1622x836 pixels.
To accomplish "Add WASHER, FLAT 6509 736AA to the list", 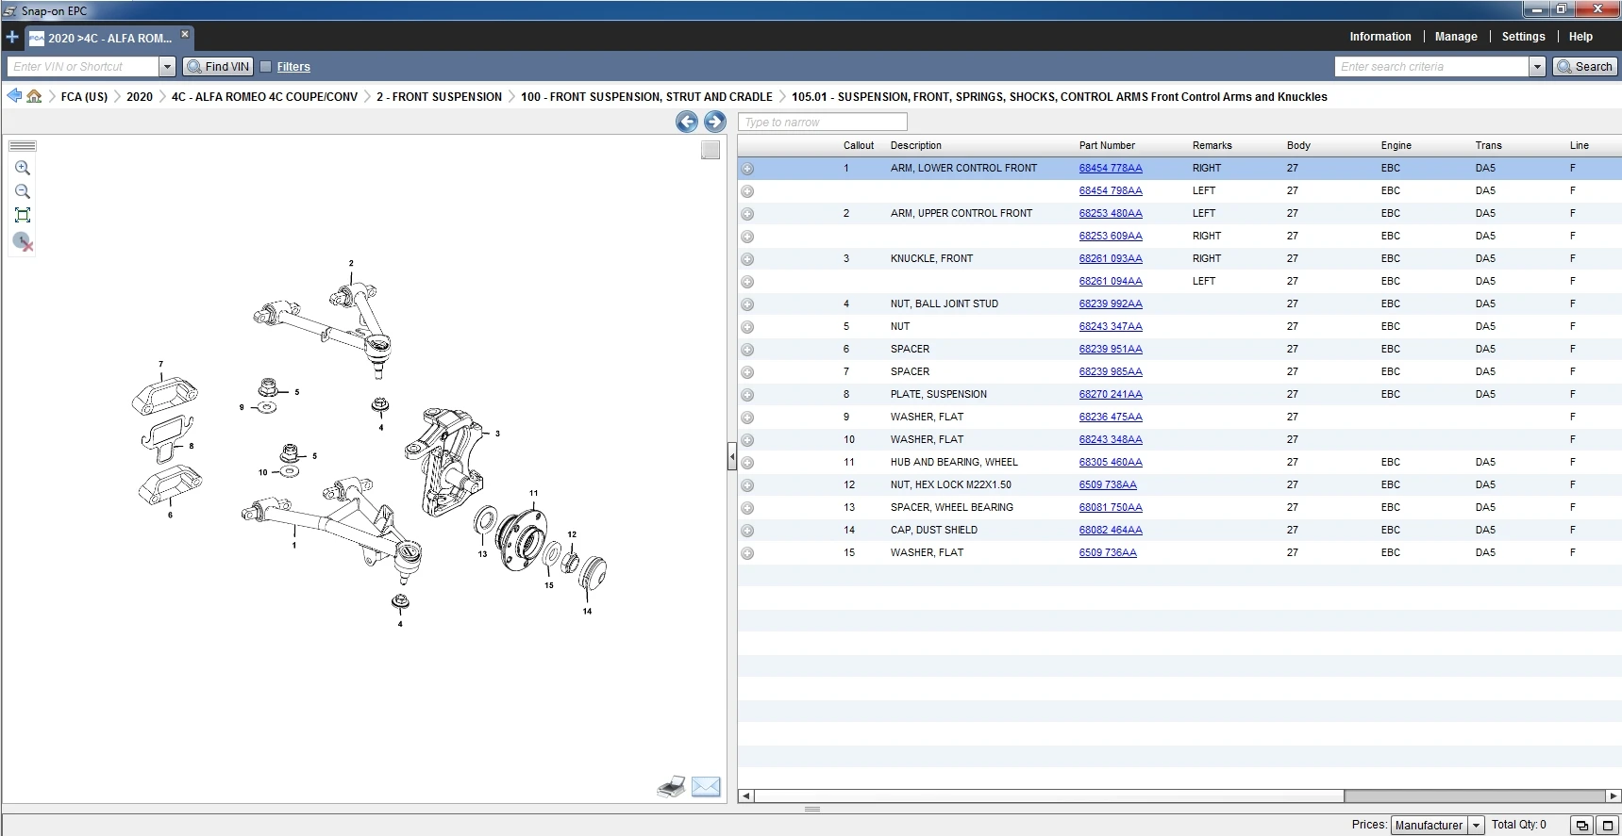I will click(x=747, y=553).
